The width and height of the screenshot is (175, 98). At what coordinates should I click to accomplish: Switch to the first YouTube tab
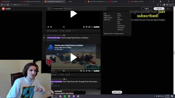tap(11, 2)
